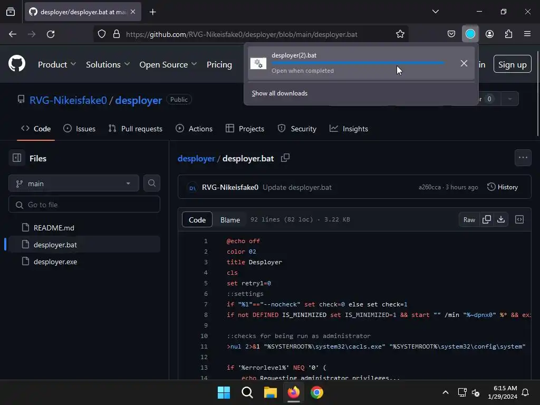
Task: Open the Firefox account icon
Action: (489, 34)
